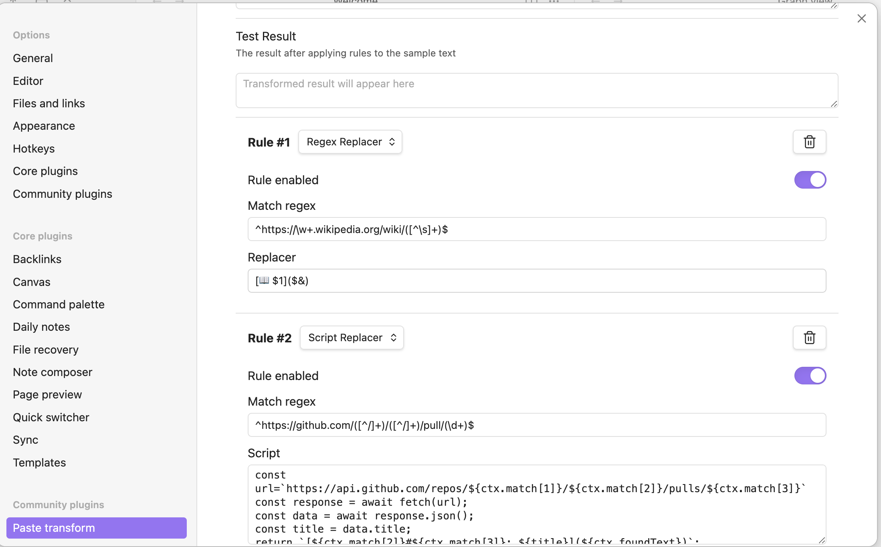This screenshot has height=547, width=881.
Task: Click into the Script code textarea
Action: (x=537, y=505)
